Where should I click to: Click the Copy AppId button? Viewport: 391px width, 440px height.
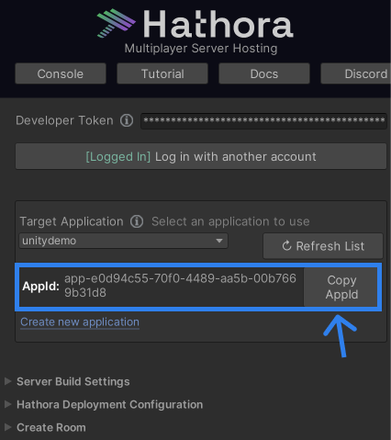click(x=341, y=288)
